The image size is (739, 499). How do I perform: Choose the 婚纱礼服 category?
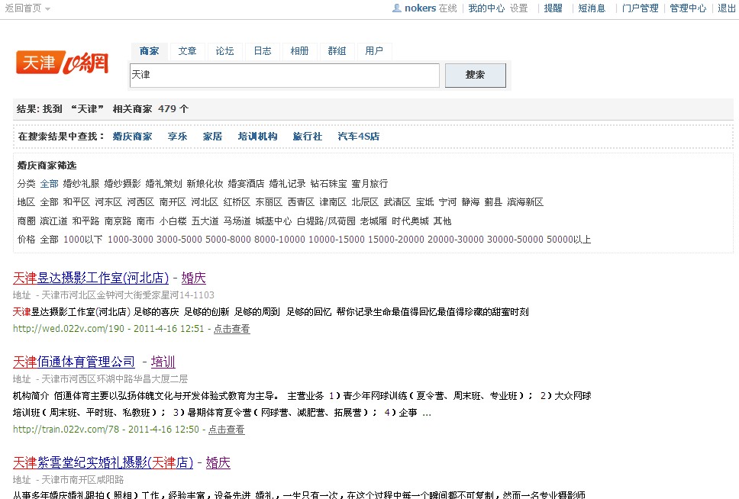[81, 184]
